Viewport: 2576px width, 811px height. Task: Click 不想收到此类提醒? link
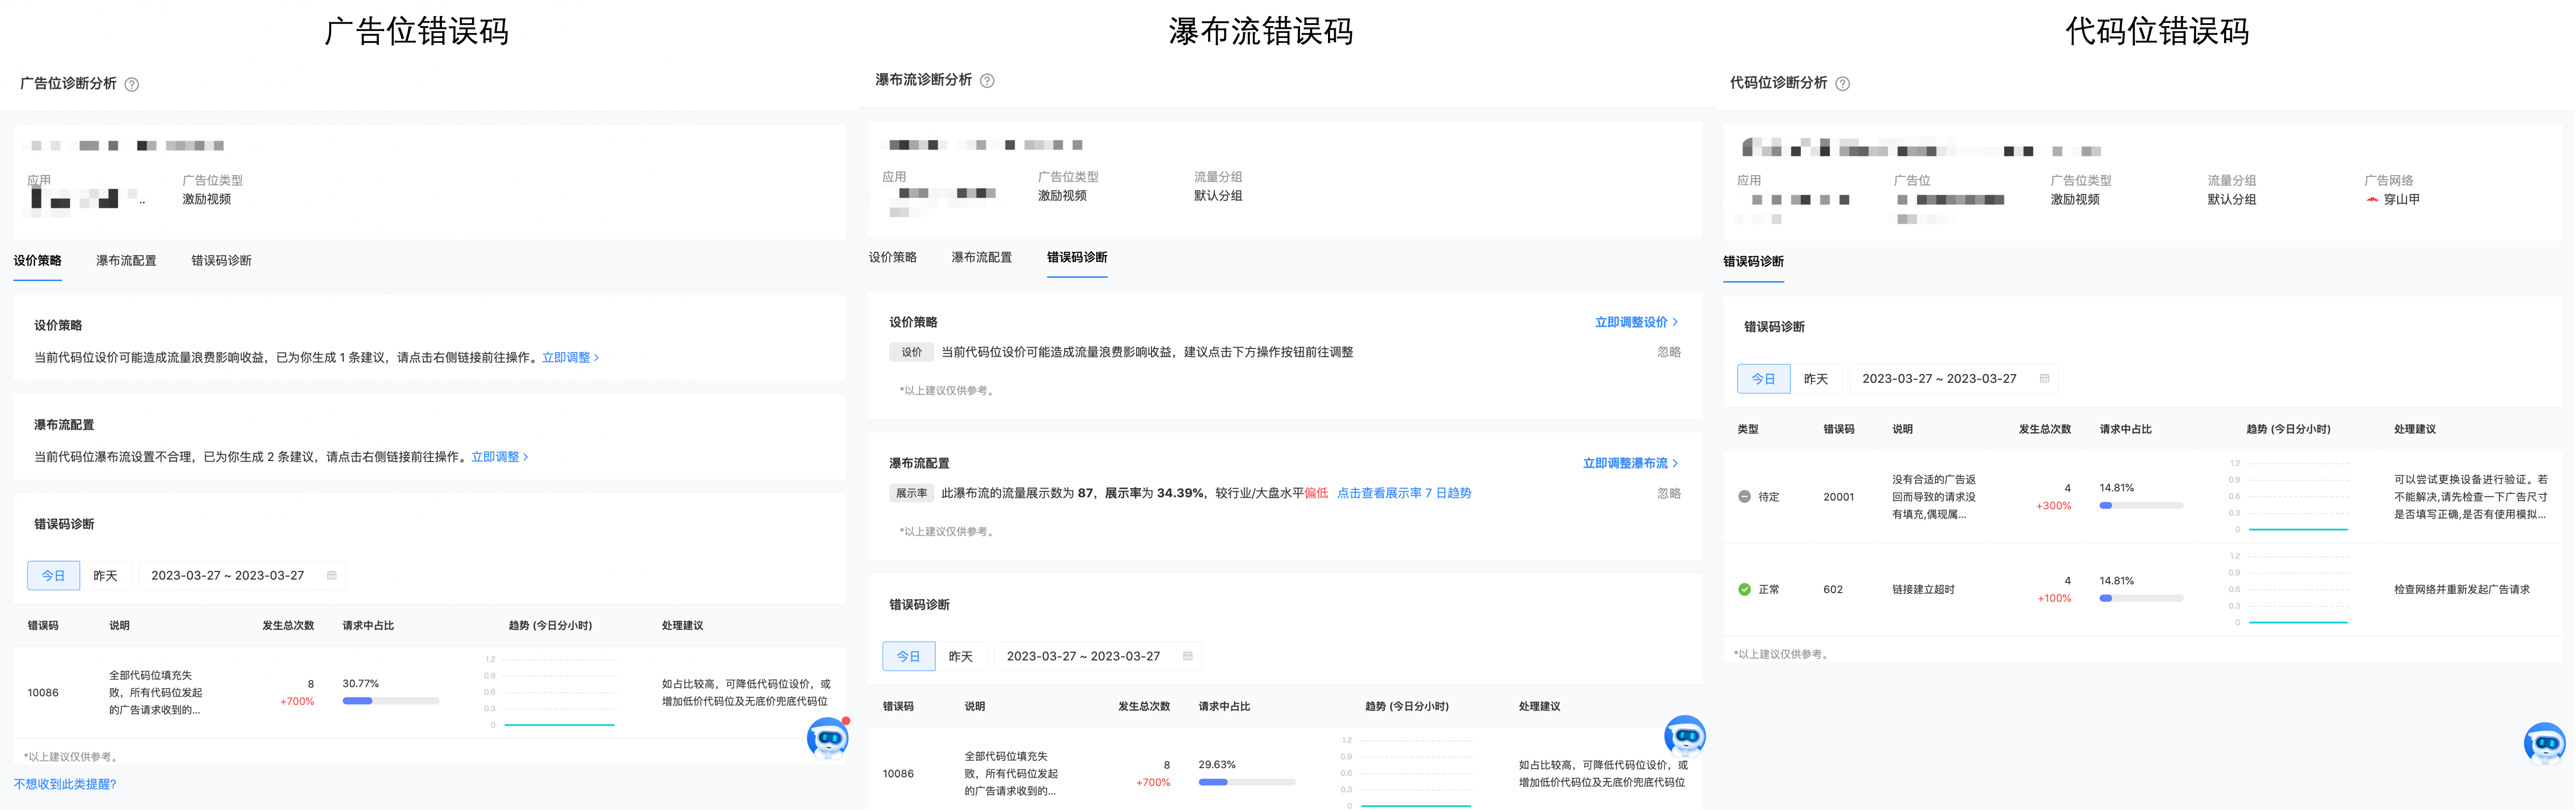click(65, 784)
